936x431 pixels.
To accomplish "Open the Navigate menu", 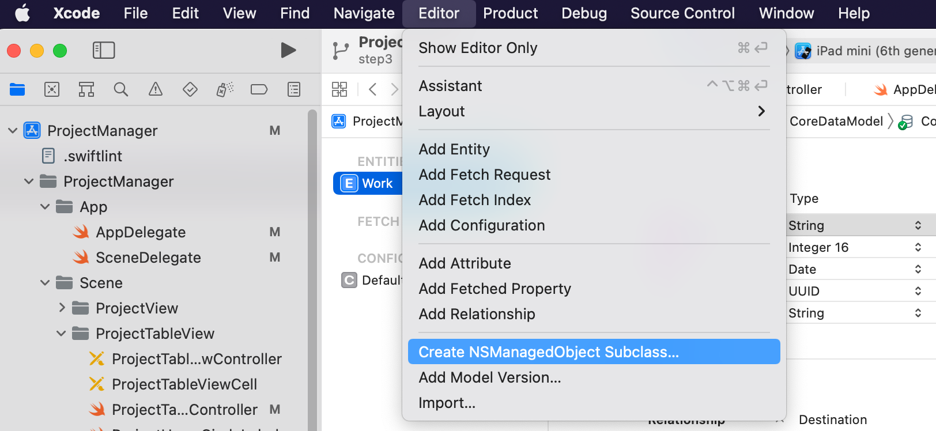I will [364, 13].
